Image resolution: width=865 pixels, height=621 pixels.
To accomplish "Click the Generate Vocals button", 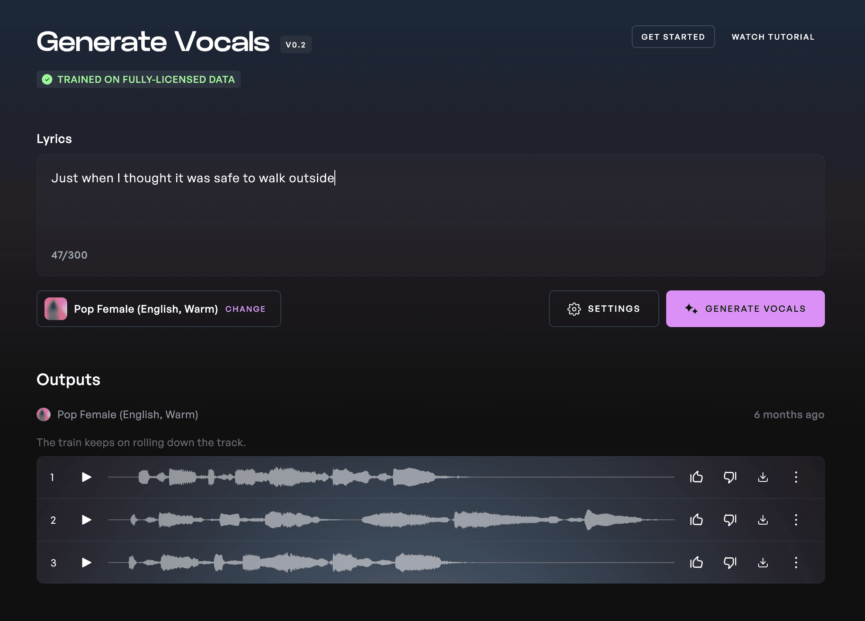I will click(745, 309).
